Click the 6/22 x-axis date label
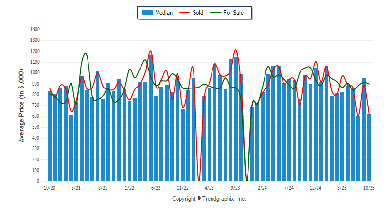The height and width of the screenshot is (211, 389). pyautogui.click(x=156, y=187)
